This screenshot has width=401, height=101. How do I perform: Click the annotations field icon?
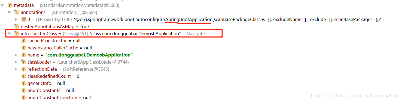click(x=17, y=12)
